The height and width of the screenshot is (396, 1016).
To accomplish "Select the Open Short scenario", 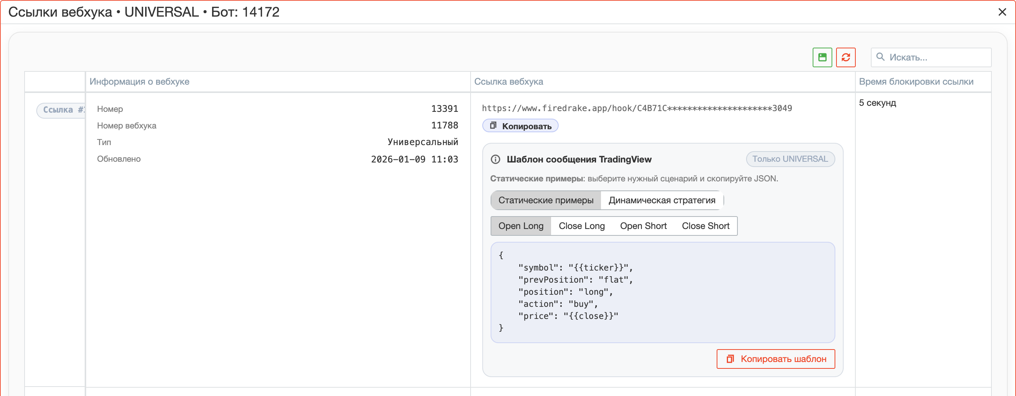I will click(643, 226).
